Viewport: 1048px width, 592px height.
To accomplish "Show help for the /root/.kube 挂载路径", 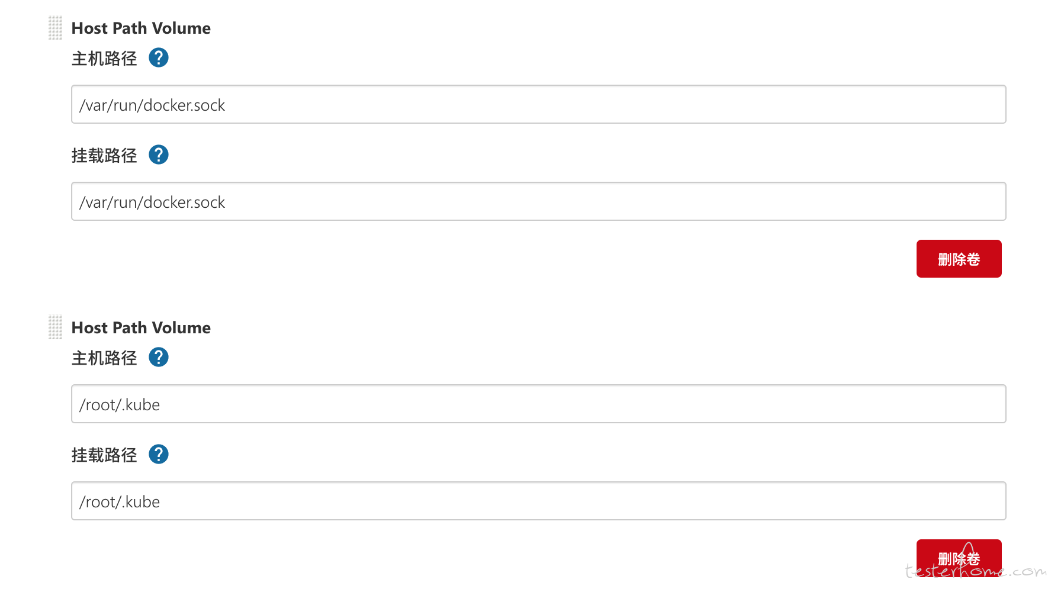I will 159,455.
